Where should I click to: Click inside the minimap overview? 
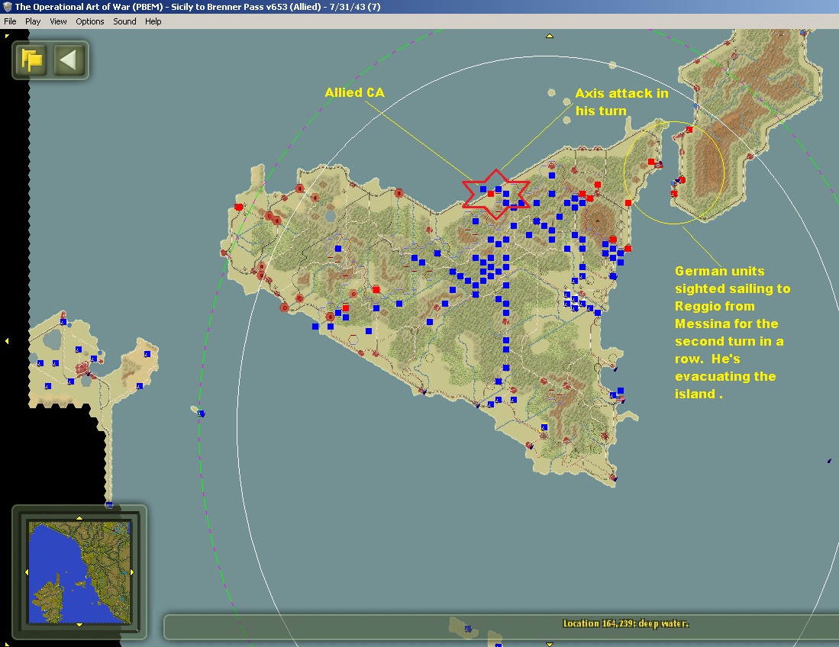click(x=79, y=571)
